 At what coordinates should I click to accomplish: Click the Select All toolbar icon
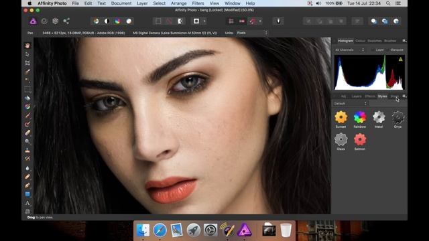click(x=158, y=21)
